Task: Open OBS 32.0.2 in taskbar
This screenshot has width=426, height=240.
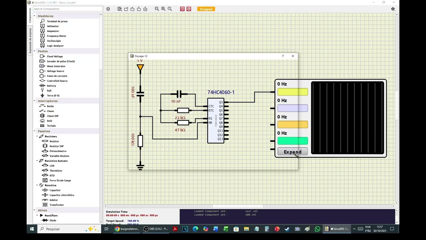Action: coord(156,229)
